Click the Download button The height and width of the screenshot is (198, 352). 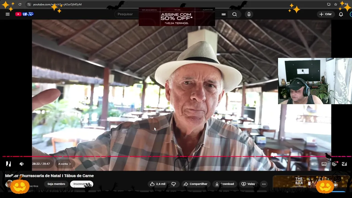(x=224, y=184)
